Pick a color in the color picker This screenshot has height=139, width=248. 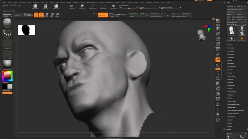[x=7, y=76]
